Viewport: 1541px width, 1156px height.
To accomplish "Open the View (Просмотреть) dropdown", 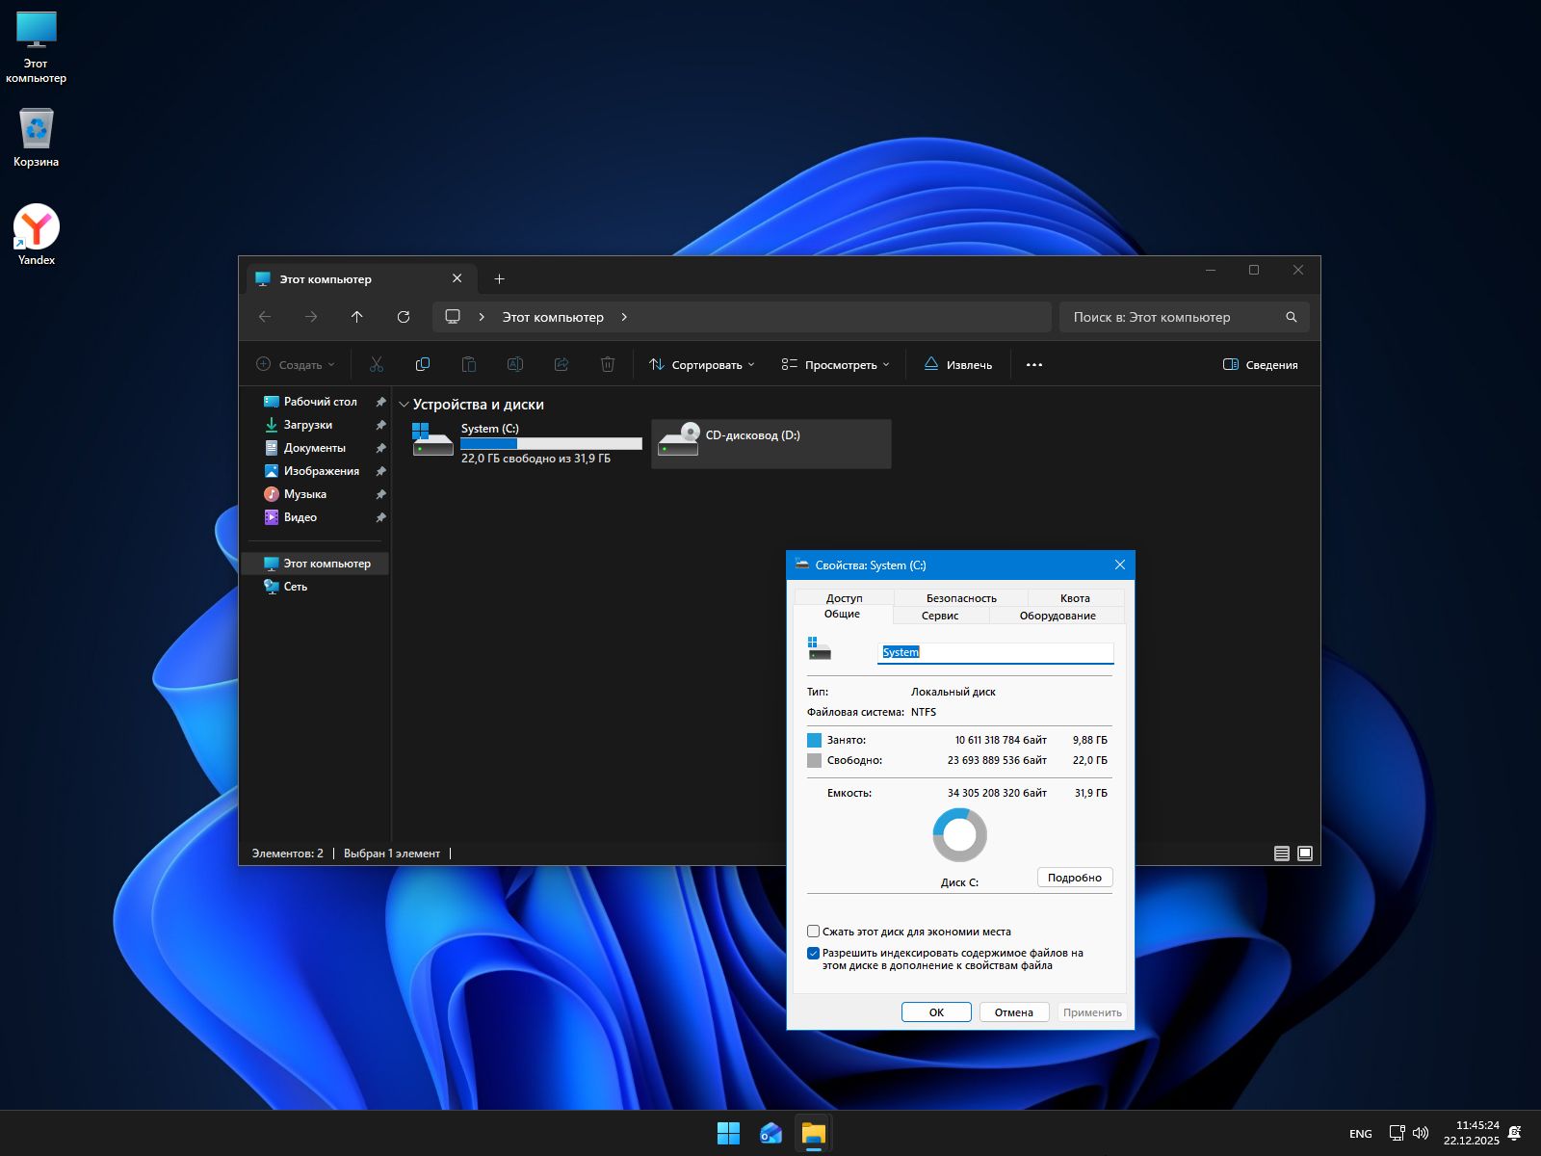I will (835, 365).
